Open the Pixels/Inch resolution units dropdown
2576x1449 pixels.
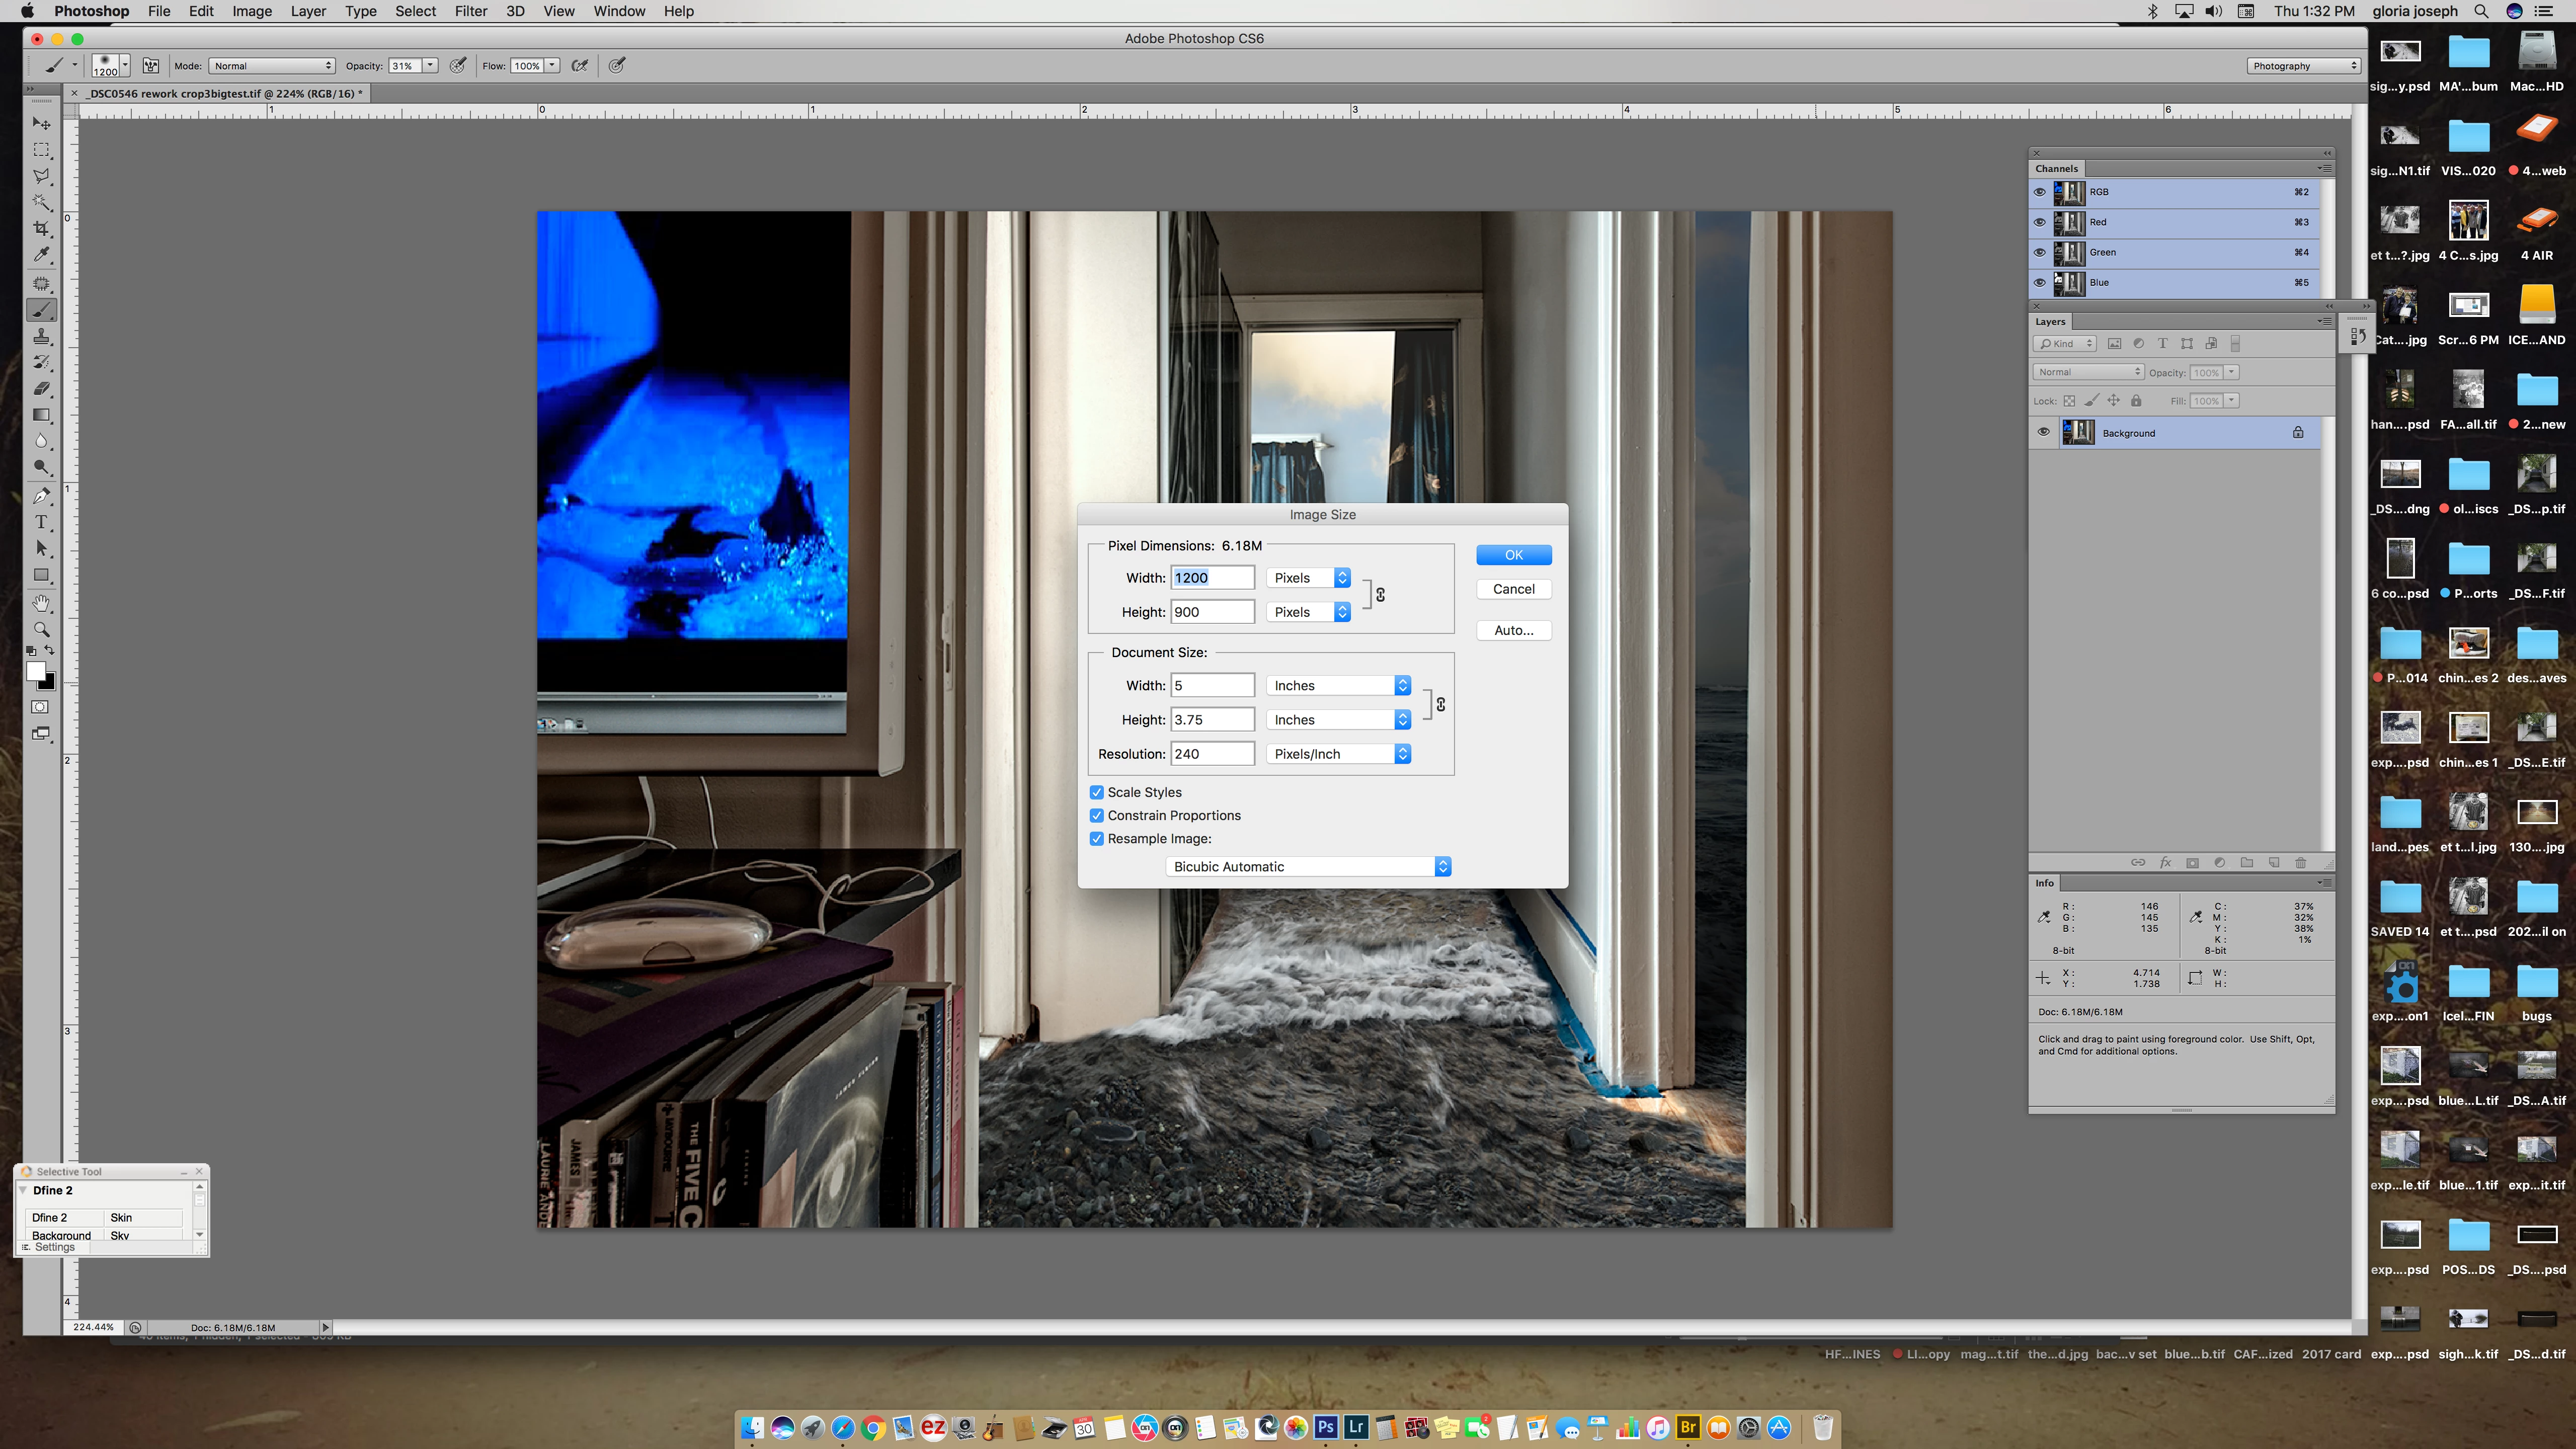1338,754
